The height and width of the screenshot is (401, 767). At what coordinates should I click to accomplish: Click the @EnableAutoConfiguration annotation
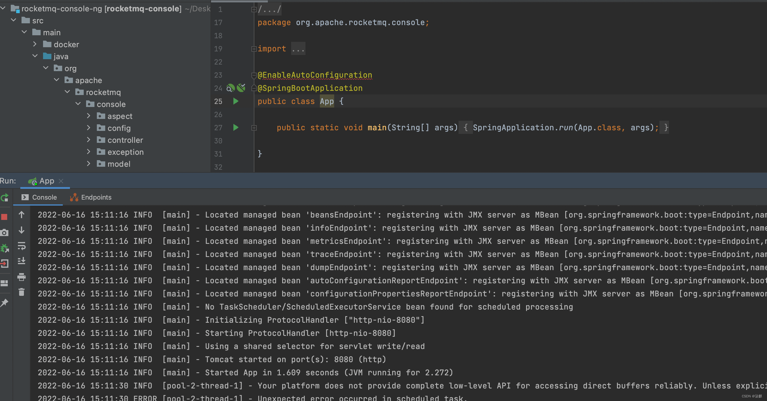point(315,75)
